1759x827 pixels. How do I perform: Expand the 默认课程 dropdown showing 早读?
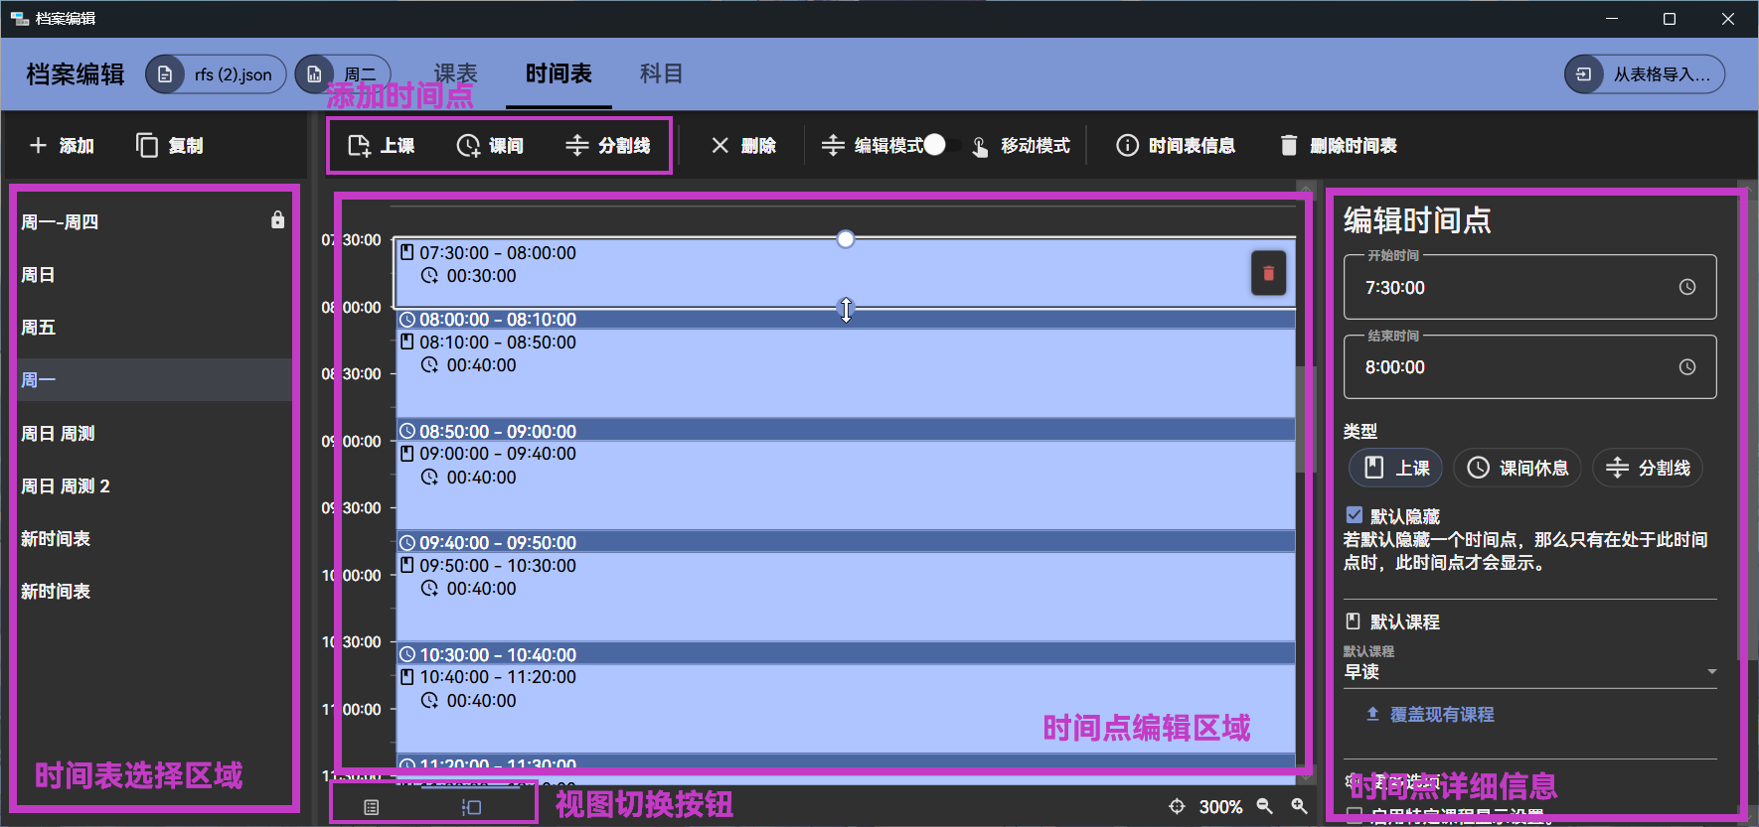pyautogui.click(x=1711, y=672)
